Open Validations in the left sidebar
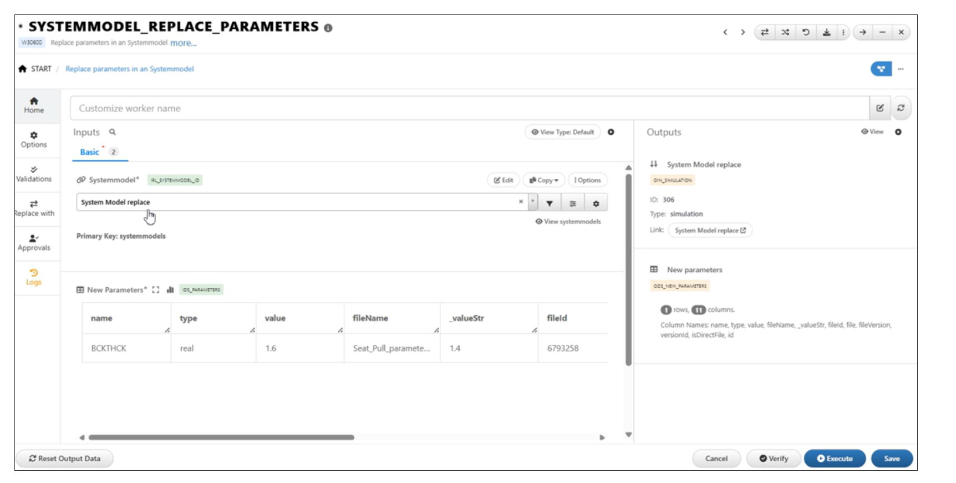The image size is (956, 483). pyautogui.click(x=34, y=174)
